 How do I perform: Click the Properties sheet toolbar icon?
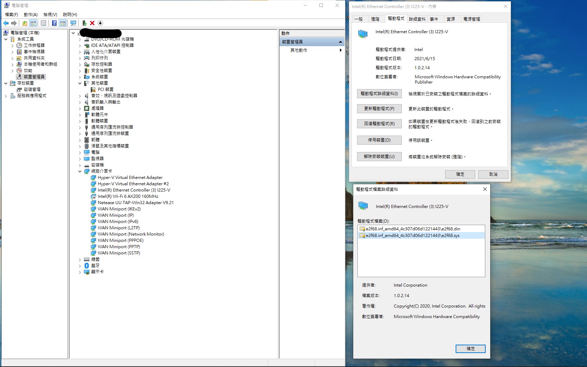43,23
